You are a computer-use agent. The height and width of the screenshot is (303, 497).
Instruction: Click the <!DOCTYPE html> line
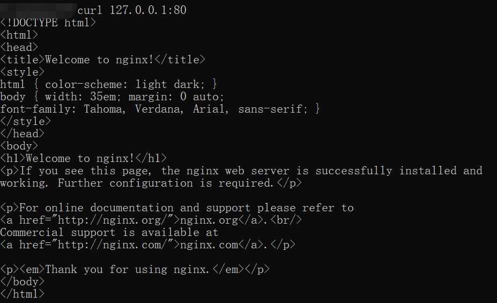click(48, 23)
